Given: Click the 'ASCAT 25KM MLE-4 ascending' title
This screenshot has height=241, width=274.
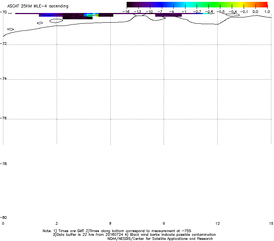Looking at the screenshot, I should coord(38,6).
